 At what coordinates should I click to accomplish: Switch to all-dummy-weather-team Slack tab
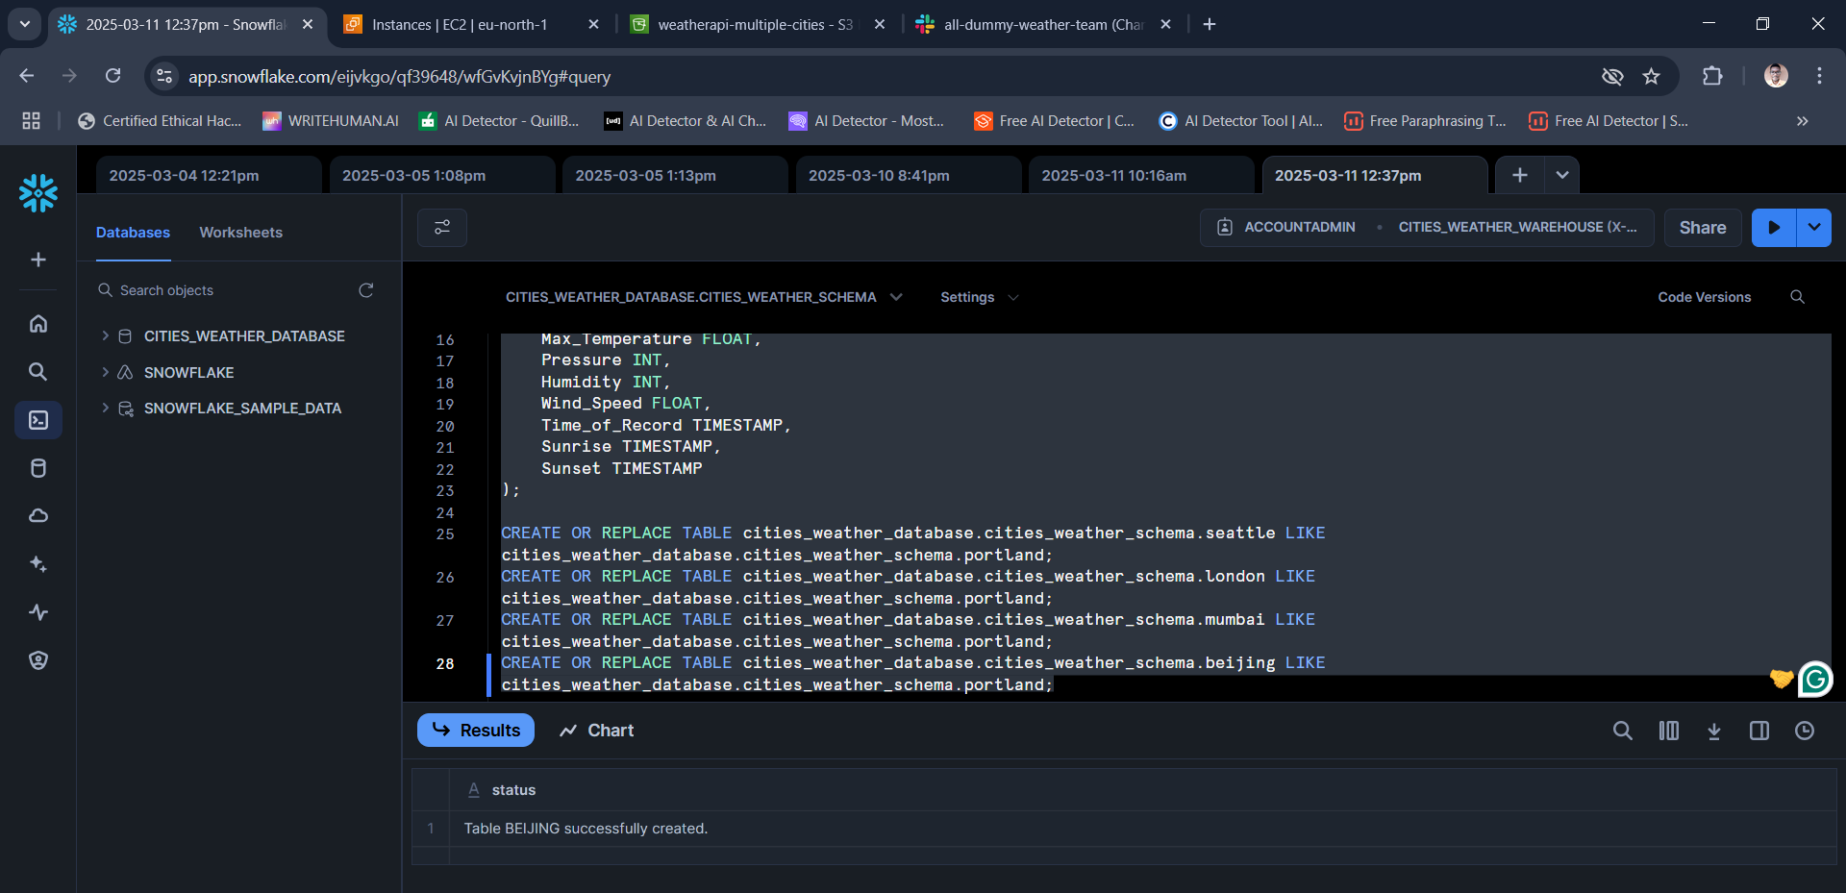pyautogui.click(x=1043, y=24)
